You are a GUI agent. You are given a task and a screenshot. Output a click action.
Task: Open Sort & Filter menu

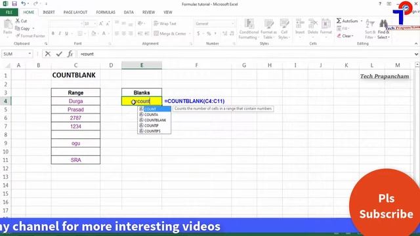(370, 29)
